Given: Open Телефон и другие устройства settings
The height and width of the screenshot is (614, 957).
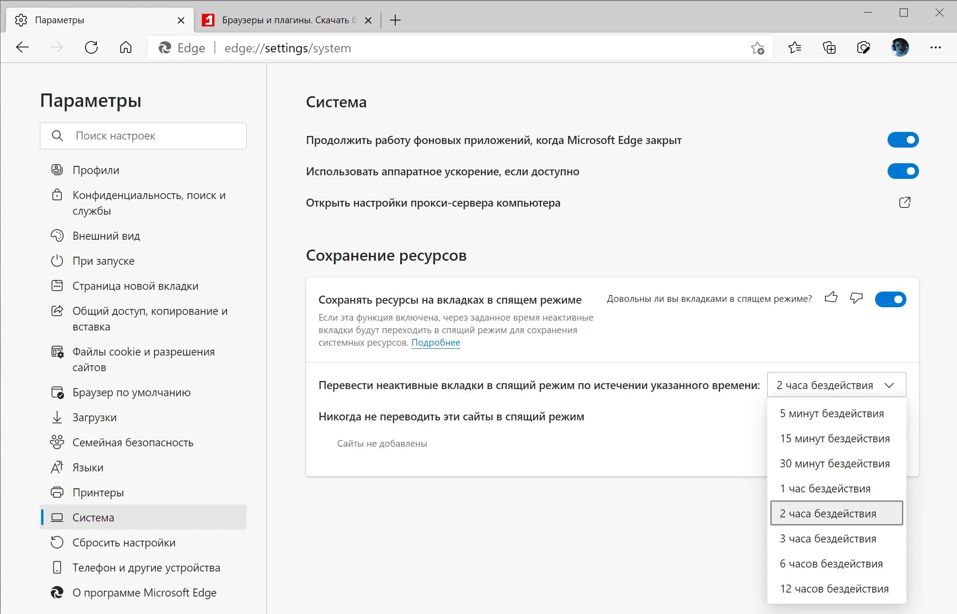Looking at the screenshot, I should click(143, 567).
